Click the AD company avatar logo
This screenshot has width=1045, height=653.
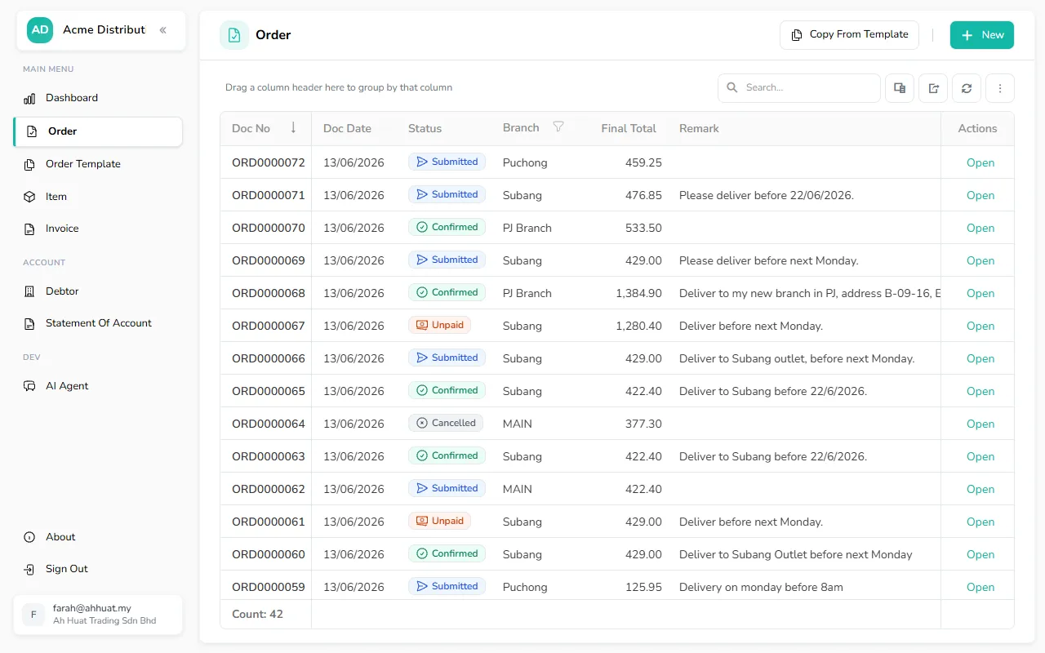40,30
